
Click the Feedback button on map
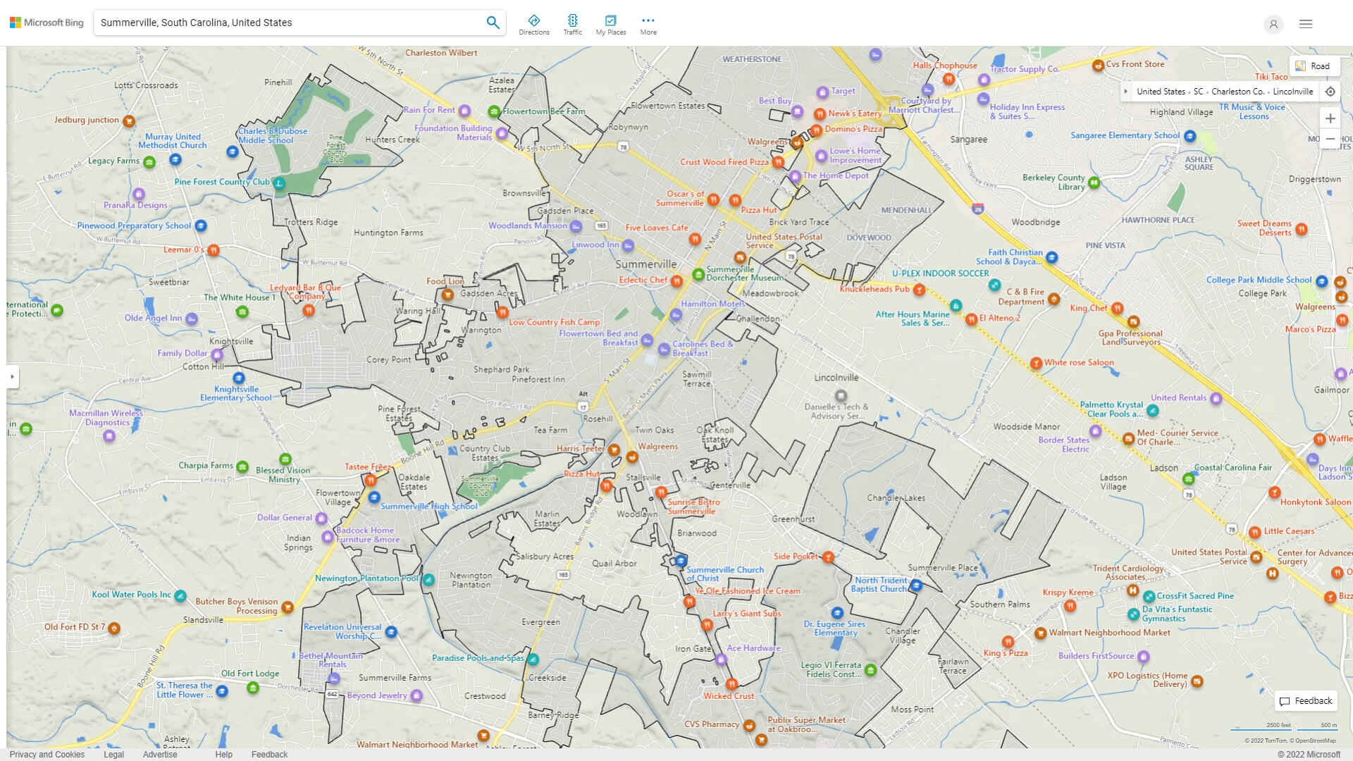point(1306,700)
